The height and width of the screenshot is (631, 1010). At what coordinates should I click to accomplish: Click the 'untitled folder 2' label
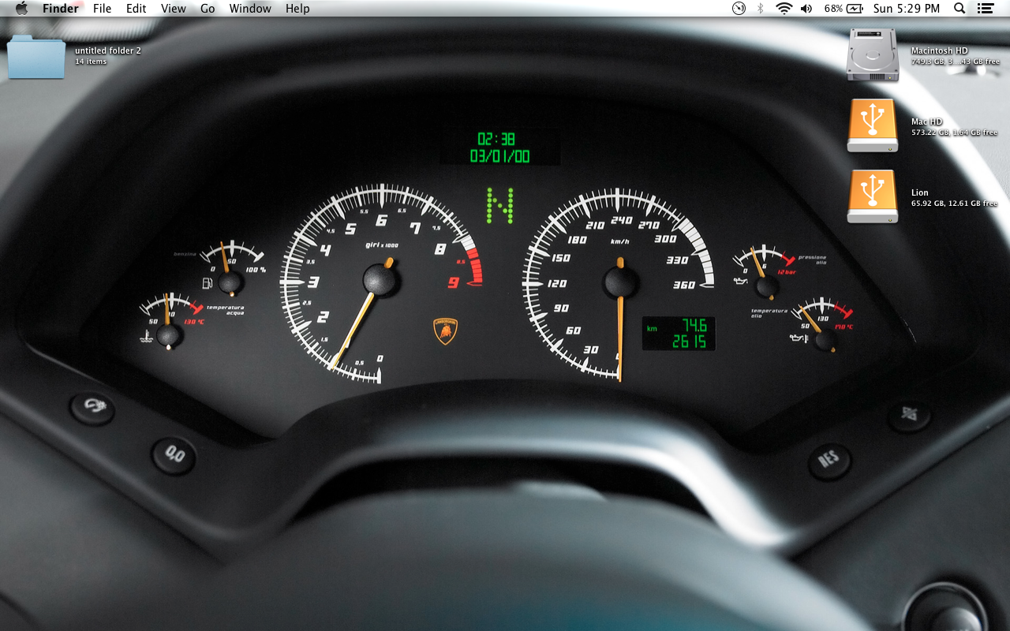[x=108, y=50]
